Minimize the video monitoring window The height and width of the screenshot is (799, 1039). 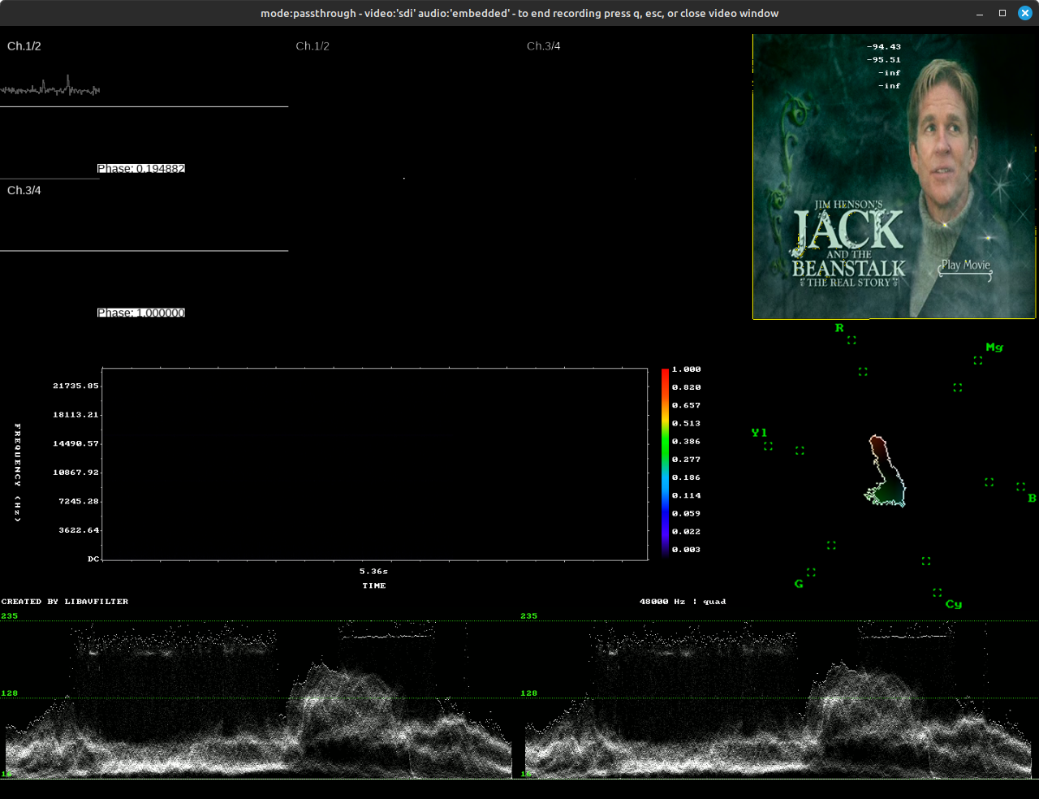(981, 13)
